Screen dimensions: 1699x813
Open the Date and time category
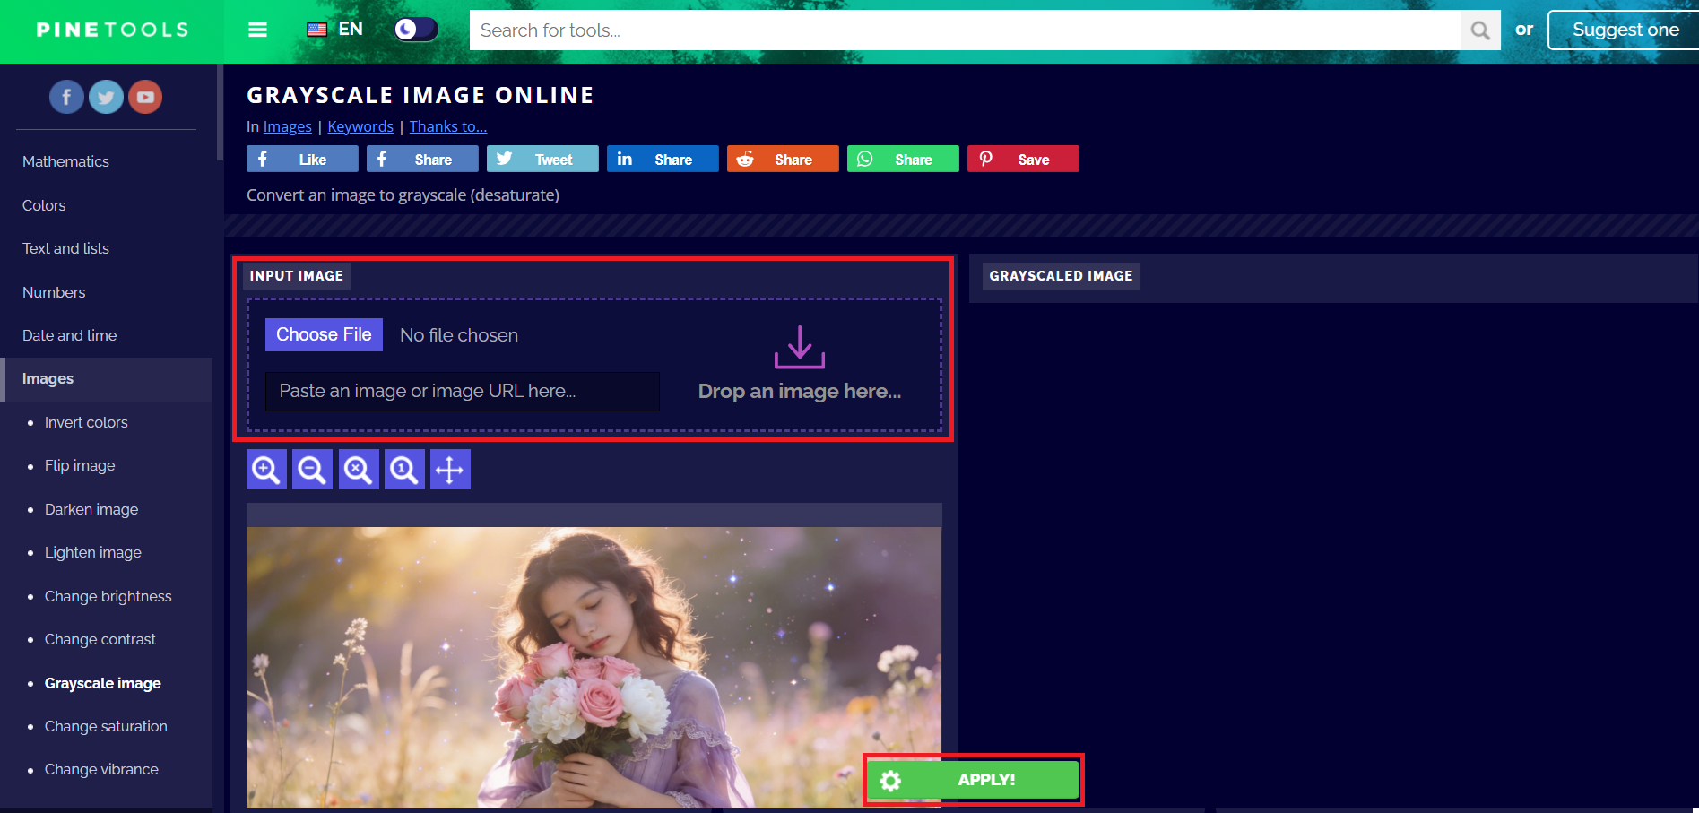tap(69, 335)
